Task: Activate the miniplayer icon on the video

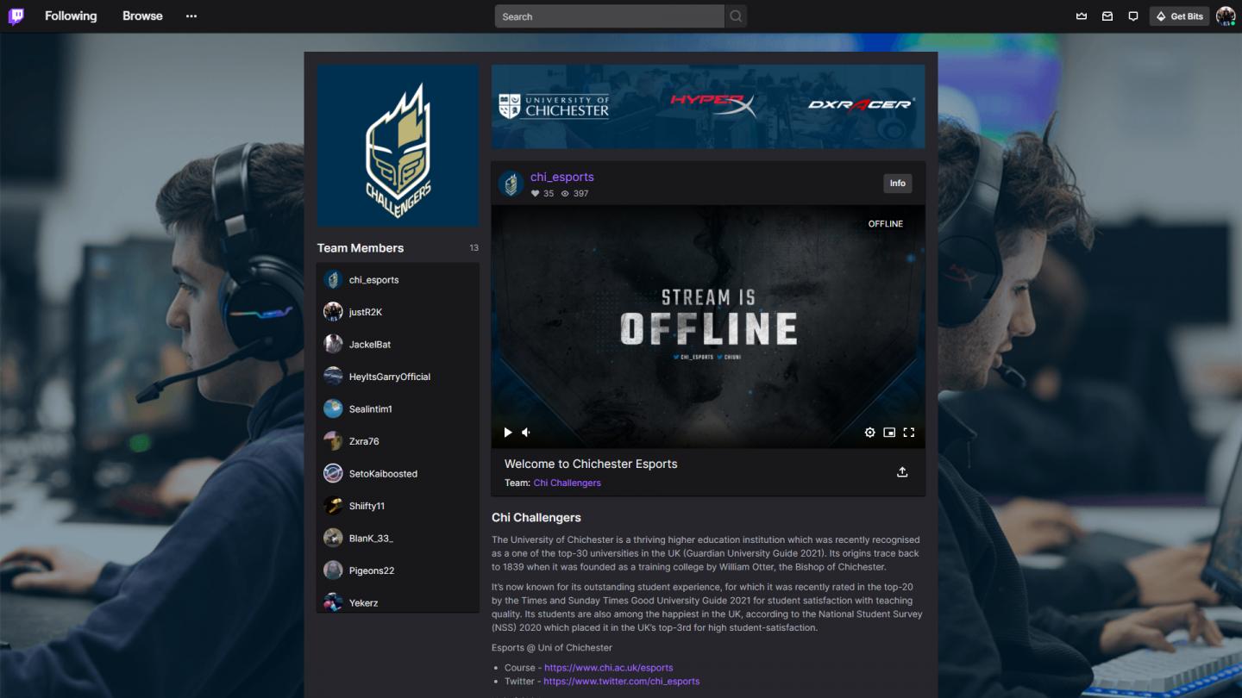Action: click(889, 432)
